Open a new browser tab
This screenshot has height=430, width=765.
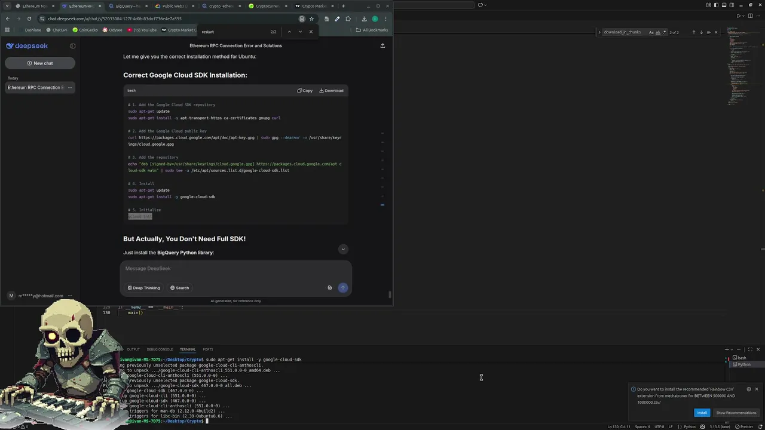click(x=343, y=6)
